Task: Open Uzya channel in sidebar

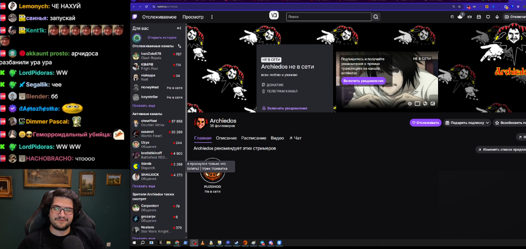Action: click(x=158, y=145)
